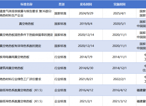Select the 2014/7/9 publish date cell
The height and width of the screenshot is (106, 146).
(x=86, y=57)
